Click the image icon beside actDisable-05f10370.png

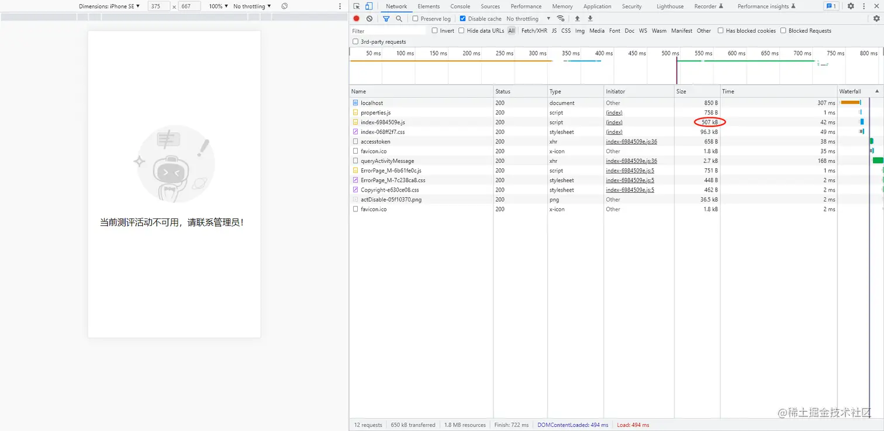point(355,200)
